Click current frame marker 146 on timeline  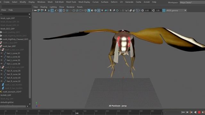pos(77,113)
